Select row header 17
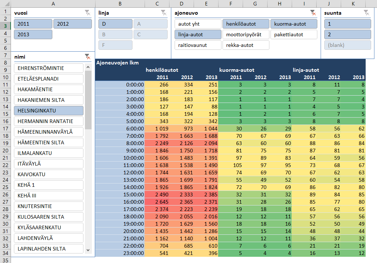The image size is (377, 263). 5,128
